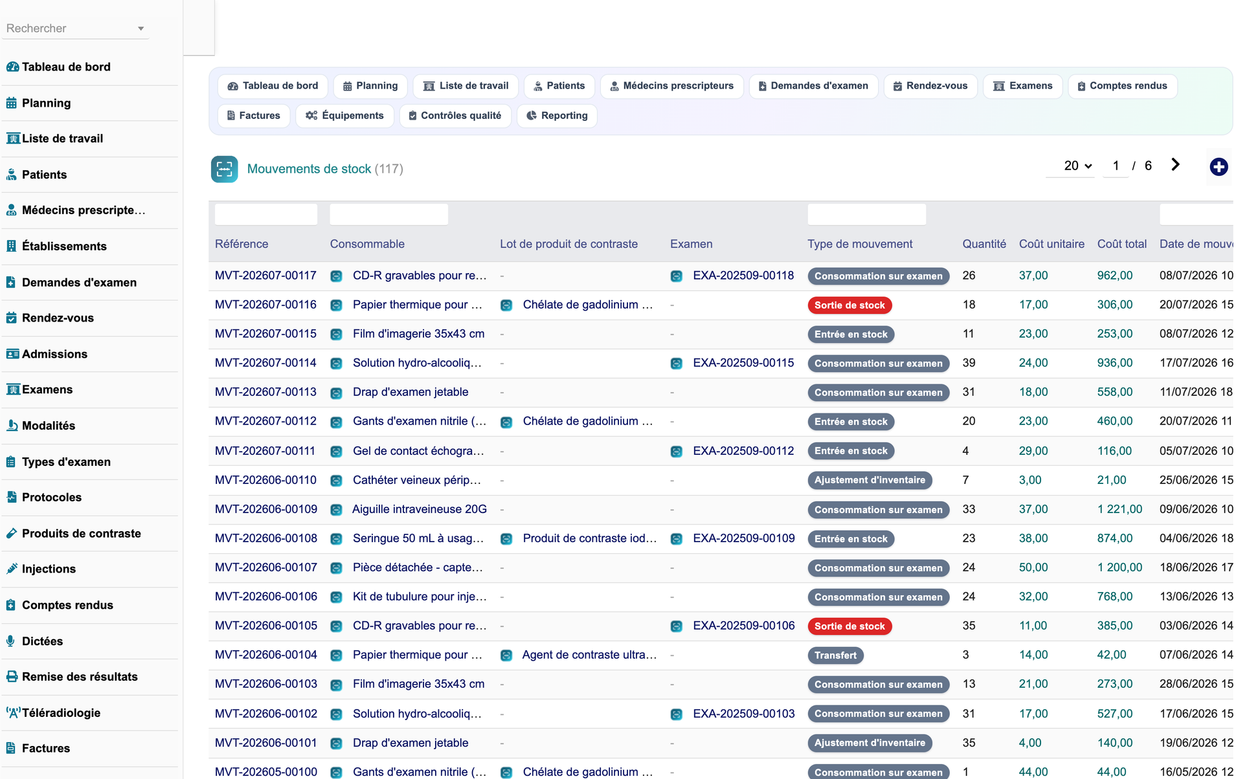The image size is (1260, 779).
Task: Sort by the Quantité column header
Action: tap(984, 244)
